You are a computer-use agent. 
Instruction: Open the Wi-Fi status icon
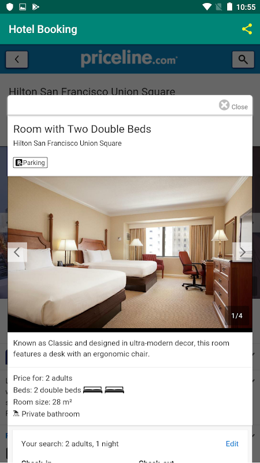pos(207,7)
